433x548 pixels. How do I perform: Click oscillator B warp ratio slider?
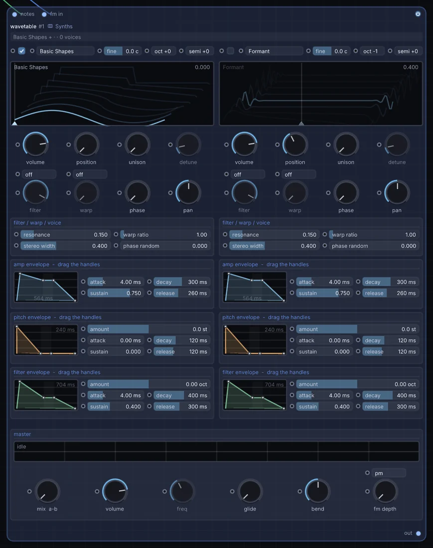pos(374,235)
